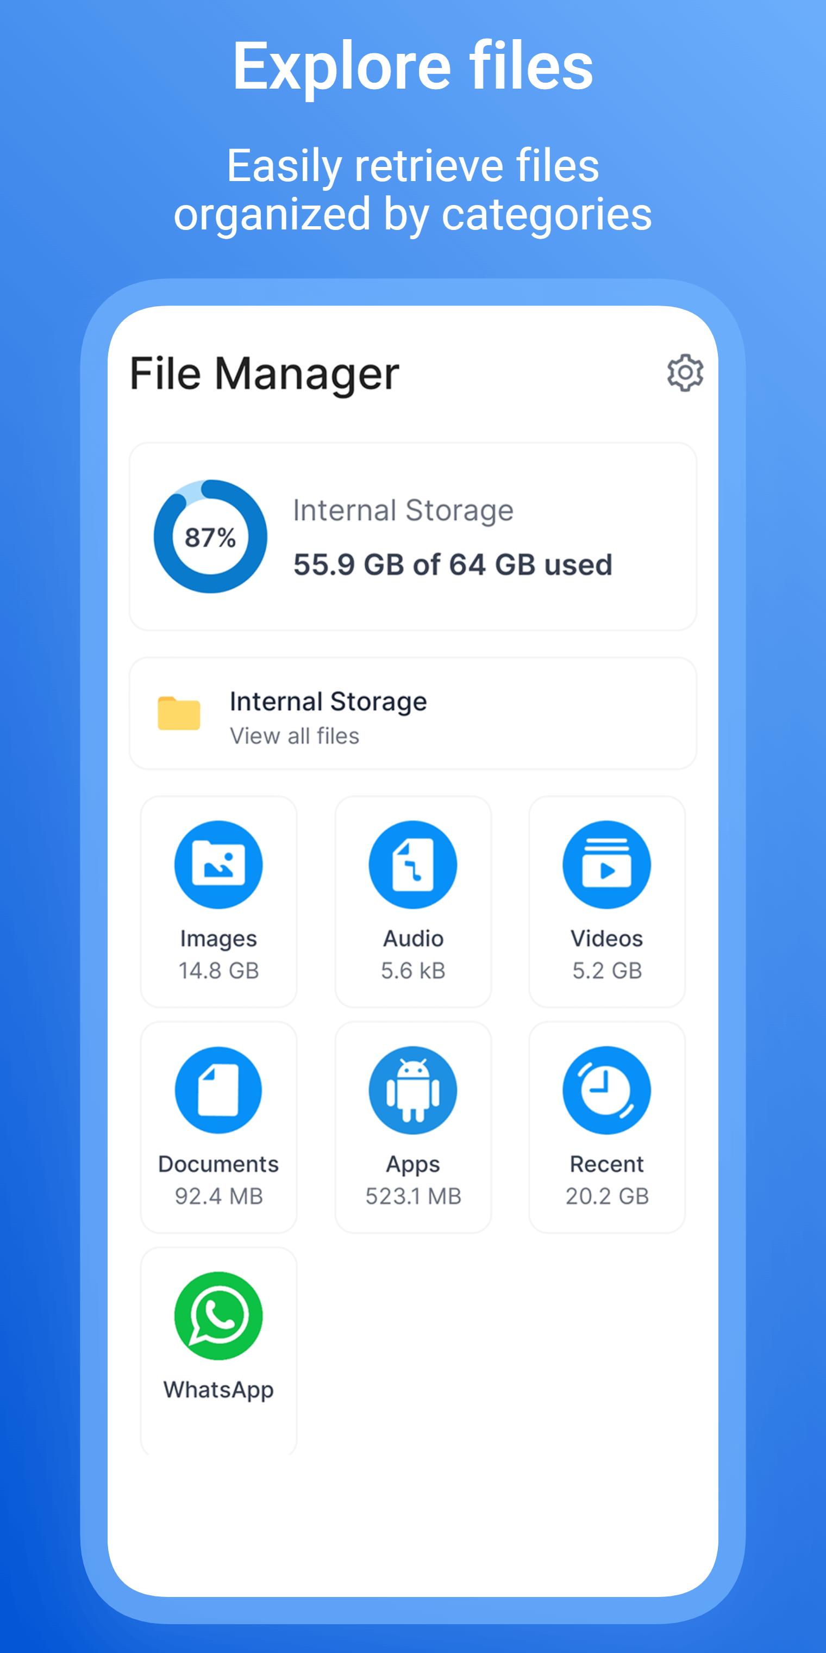The image size is (826, 1653).
Task: Tap the Apps 523.1 MB size text
Action: [413, 1196]
